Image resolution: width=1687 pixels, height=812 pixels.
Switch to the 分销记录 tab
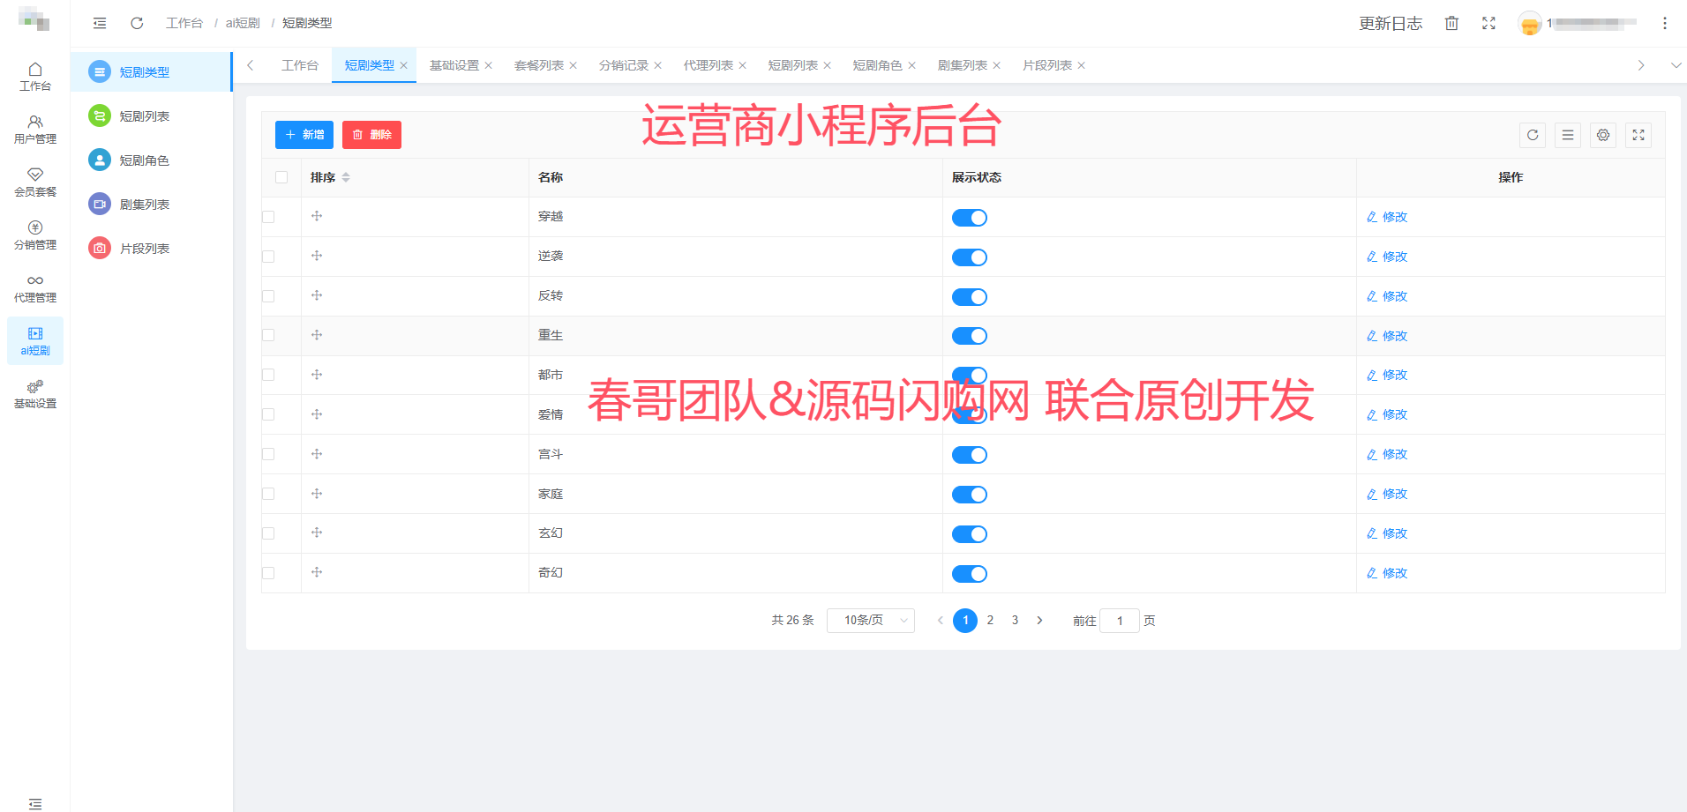click(x=624, y=65)
